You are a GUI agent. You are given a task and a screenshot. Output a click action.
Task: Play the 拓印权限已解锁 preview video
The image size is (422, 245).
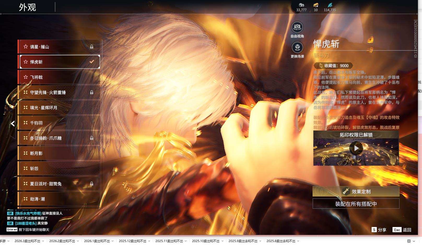tap(356, 148)
